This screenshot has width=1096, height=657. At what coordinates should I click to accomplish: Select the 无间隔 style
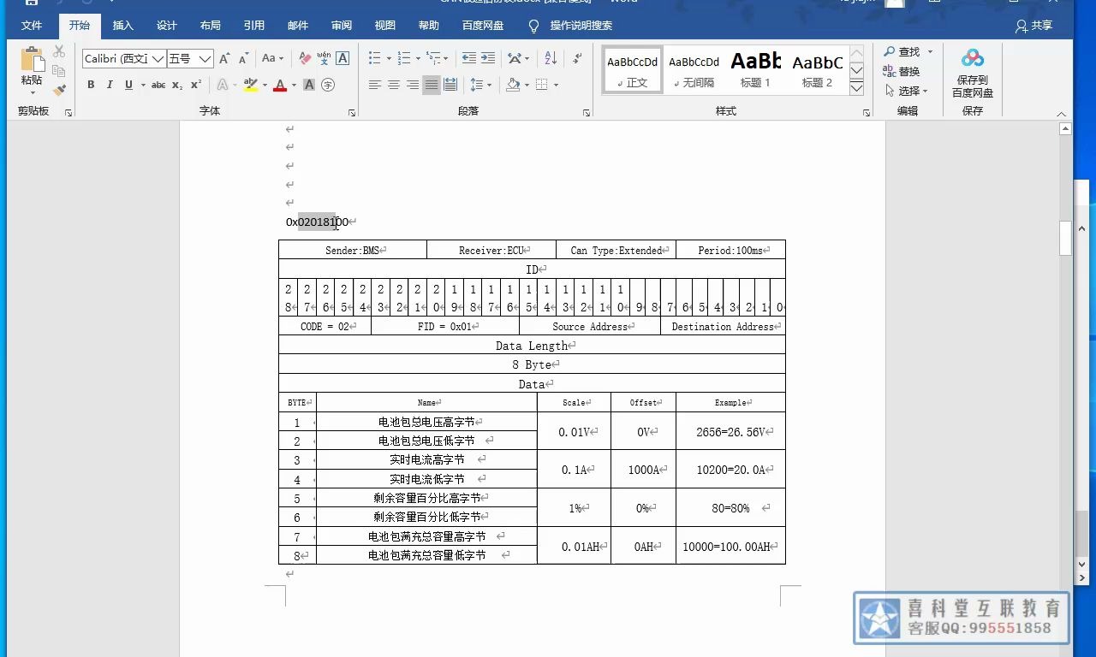pyautogui.click(x=694, y=70)
